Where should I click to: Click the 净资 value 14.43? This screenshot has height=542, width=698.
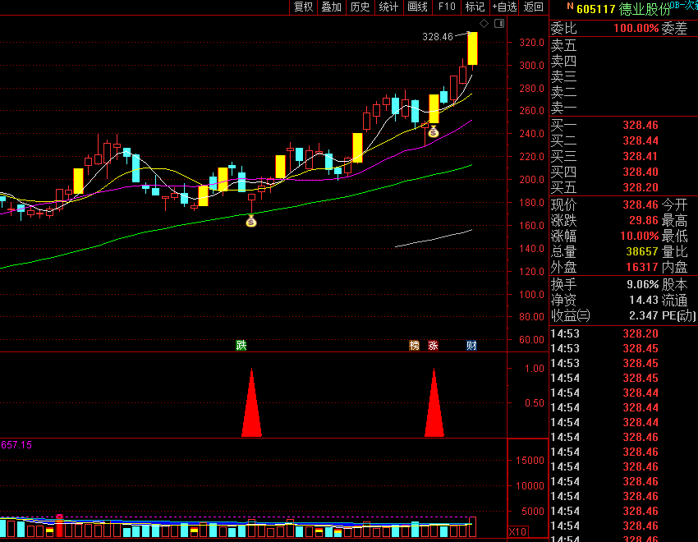coord(643,300)
